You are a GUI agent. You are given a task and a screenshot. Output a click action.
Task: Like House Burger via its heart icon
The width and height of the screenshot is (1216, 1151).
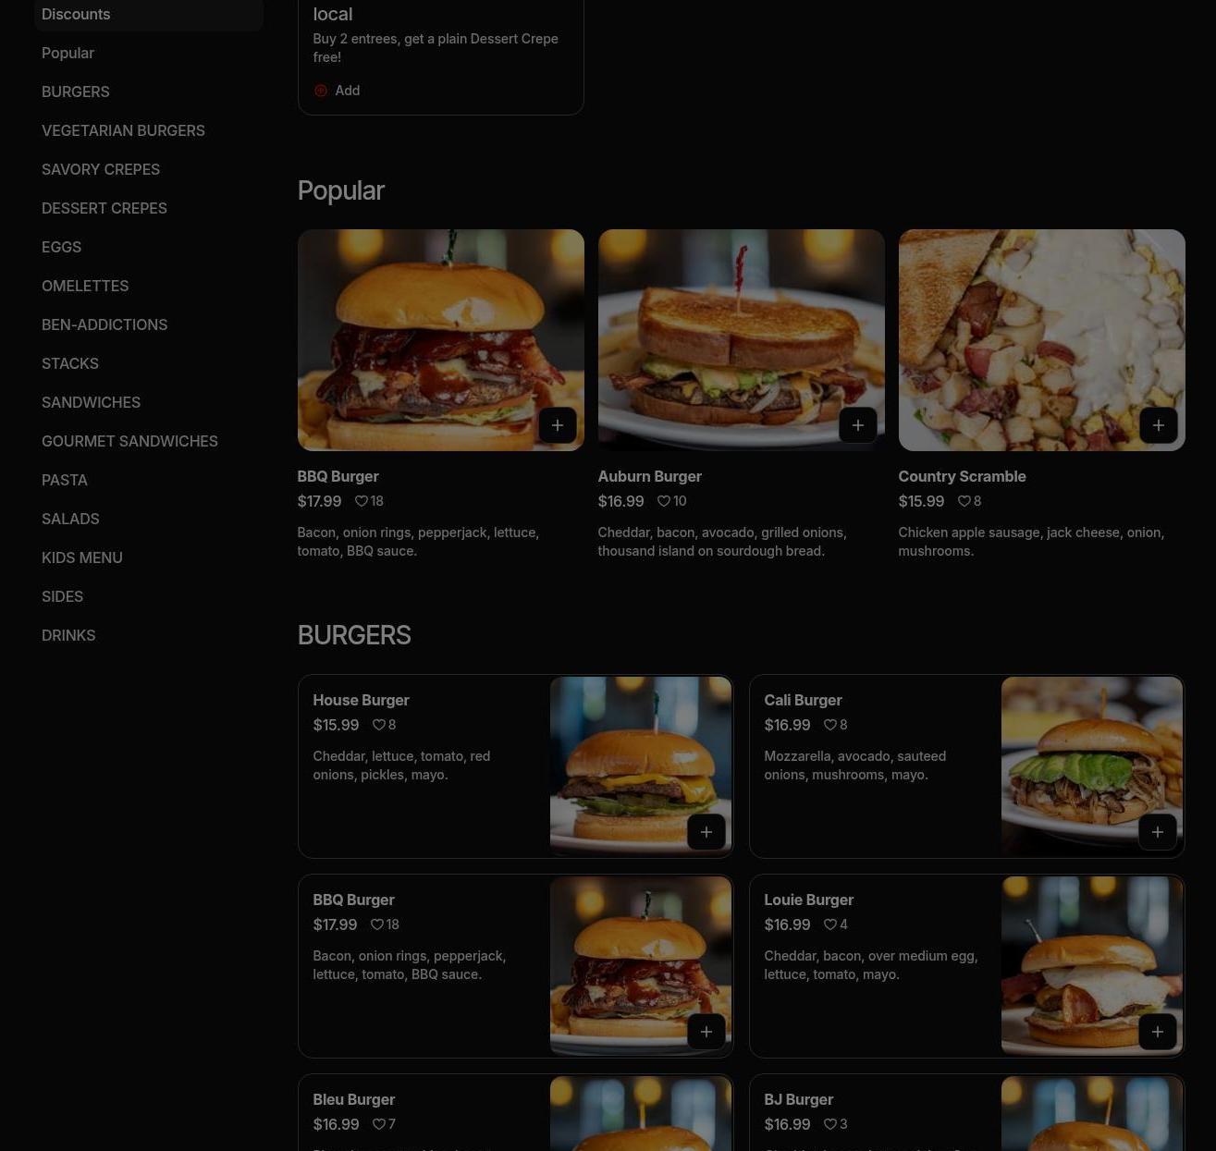pos(378,725)
